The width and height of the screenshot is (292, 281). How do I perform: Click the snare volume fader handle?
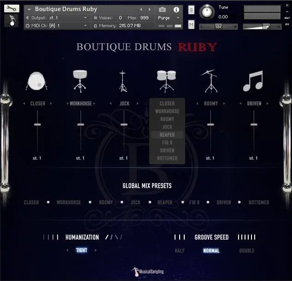81,125
